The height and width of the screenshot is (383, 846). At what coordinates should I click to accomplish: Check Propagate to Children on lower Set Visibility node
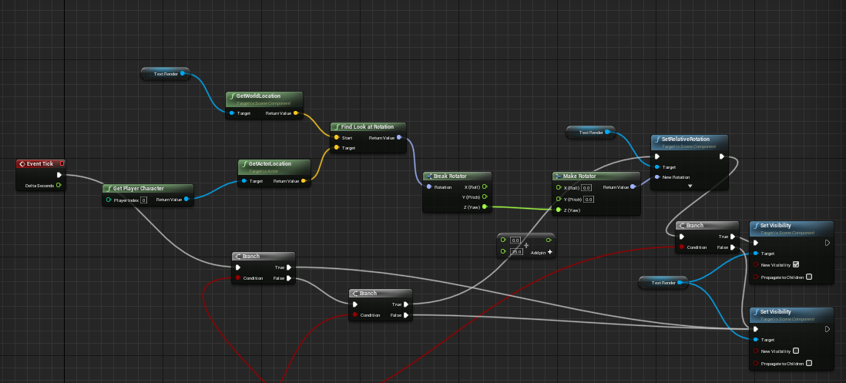808,363
